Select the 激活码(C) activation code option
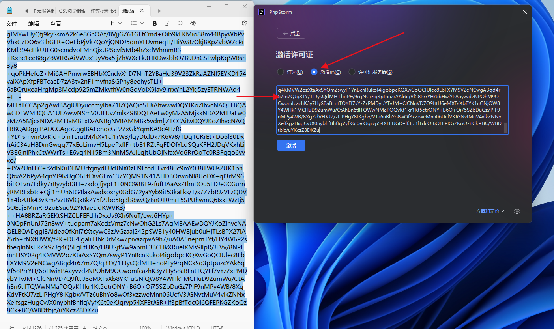 pos(326,72)
